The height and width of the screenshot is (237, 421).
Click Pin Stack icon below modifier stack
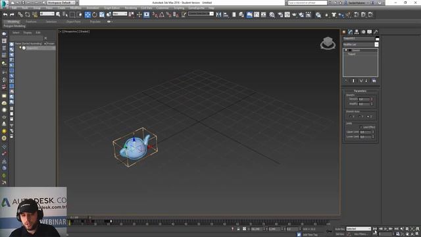point(346,81)
